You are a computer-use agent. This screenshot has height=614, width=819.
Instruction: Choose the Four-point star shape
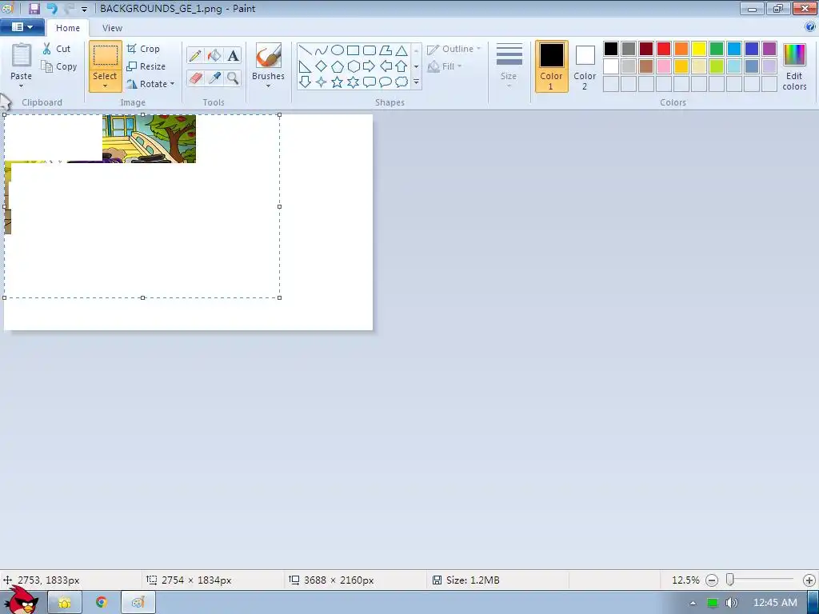[x=322, y=82]
